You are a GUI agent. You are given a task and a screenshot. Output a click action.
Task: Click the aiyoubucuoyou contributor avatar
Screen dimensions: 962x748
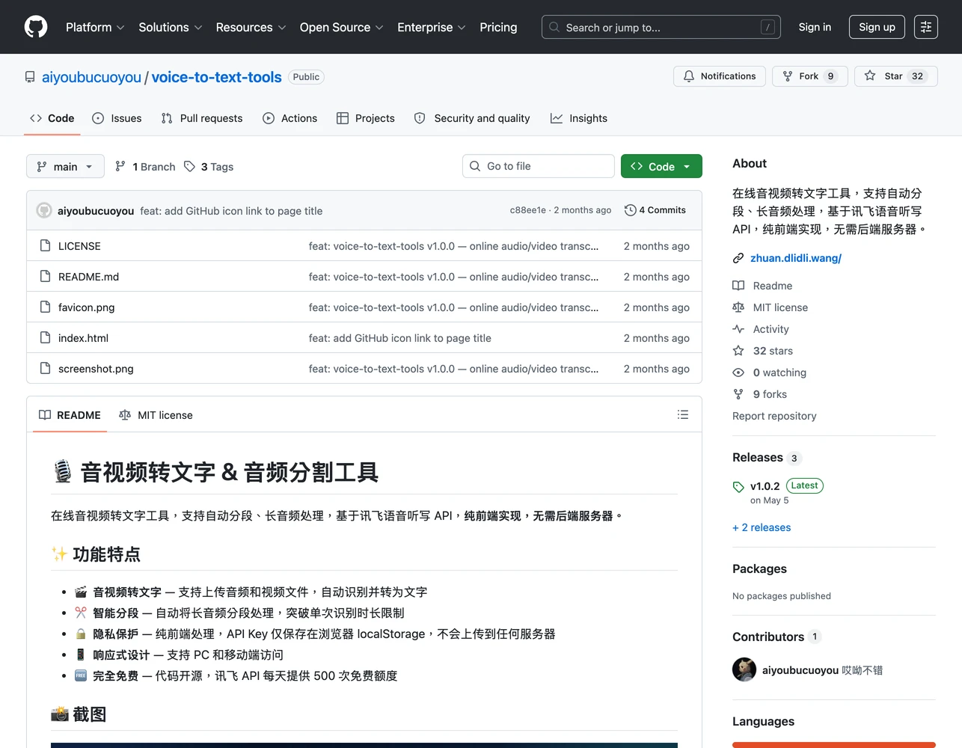tap(744, 669)
